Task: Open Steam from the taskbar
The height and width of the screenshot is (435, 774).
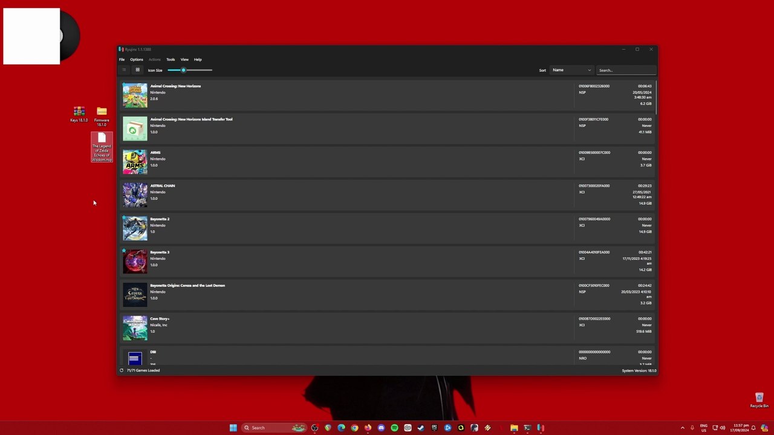Action: pyautogui.click(x=421, y=428)
